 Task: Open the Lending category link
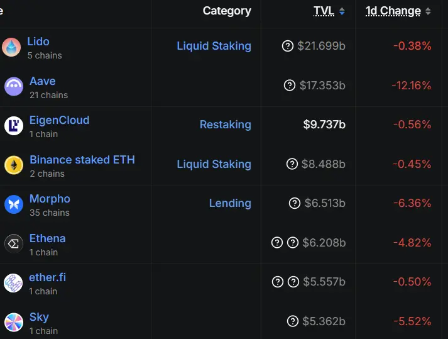tap(230, 203)
